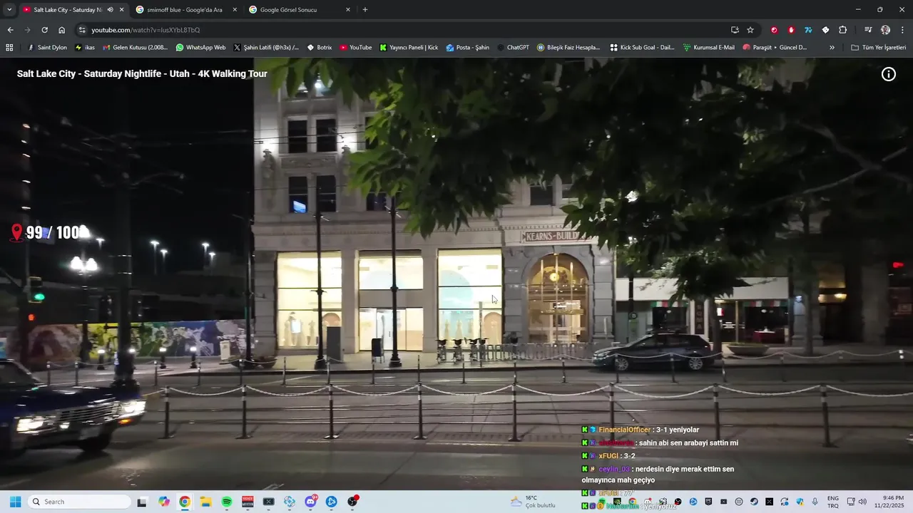The image size is (913, 513).
Task: Open tab search dropdown arrow
Action: click(x=9, y=10)
